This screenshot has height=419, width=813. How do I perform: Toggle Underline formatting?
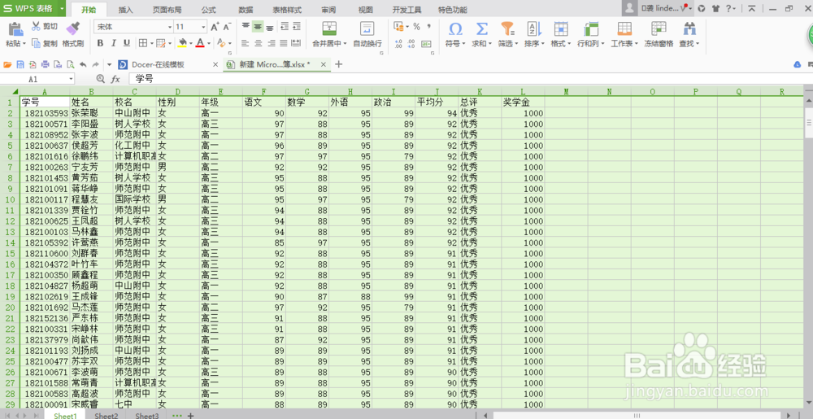pos(126,43)
